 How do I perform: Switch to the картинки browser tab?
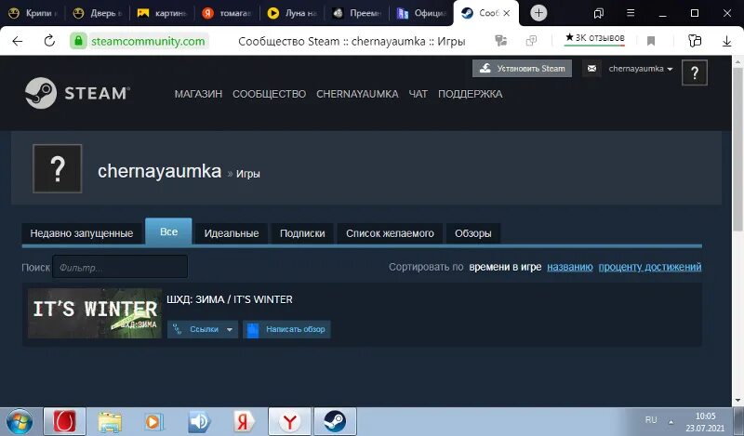point(162,13)
